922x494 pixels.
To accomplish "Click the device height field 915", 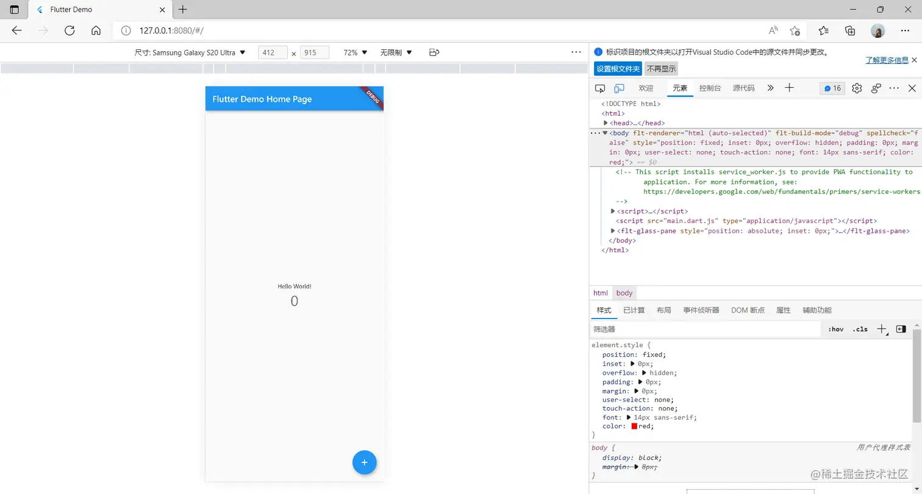I will point(315,52).
